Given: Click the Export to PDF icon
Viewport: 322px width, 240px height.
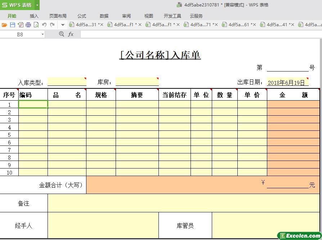Looking at the screenshot, I should coord(20,25).
